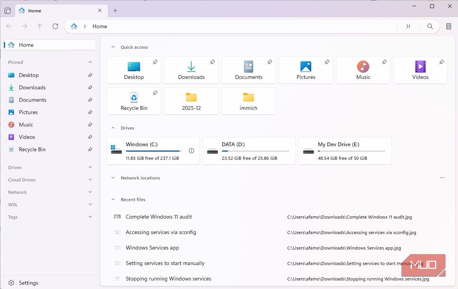
Task: Select Home in the sidebar
Action: pos(50,45)
